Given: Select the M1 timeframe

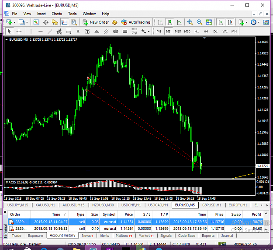Looking at the screenshot, I should click(159, 32).
